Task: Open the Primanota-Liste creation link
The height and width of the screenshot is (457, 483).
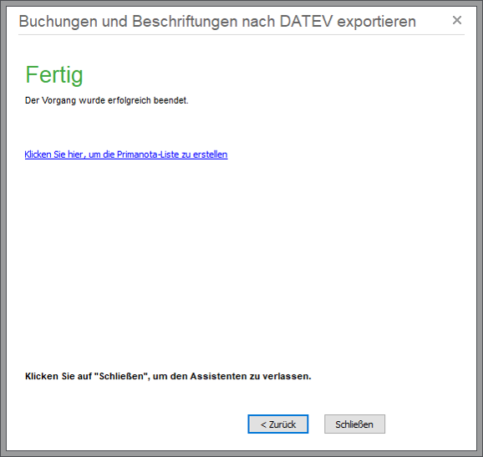Action: pos(126,155)
